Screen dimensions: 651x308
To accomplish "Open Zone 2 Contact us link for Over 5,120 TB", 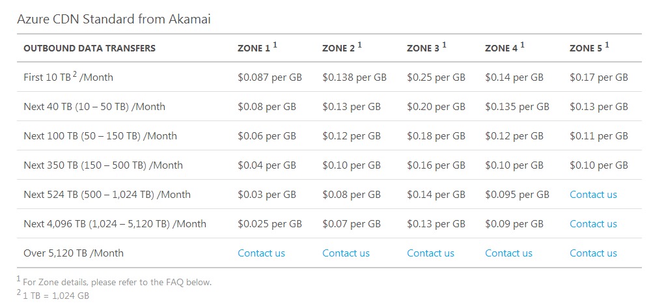I will pyautogui.click(x=346, y=253).
